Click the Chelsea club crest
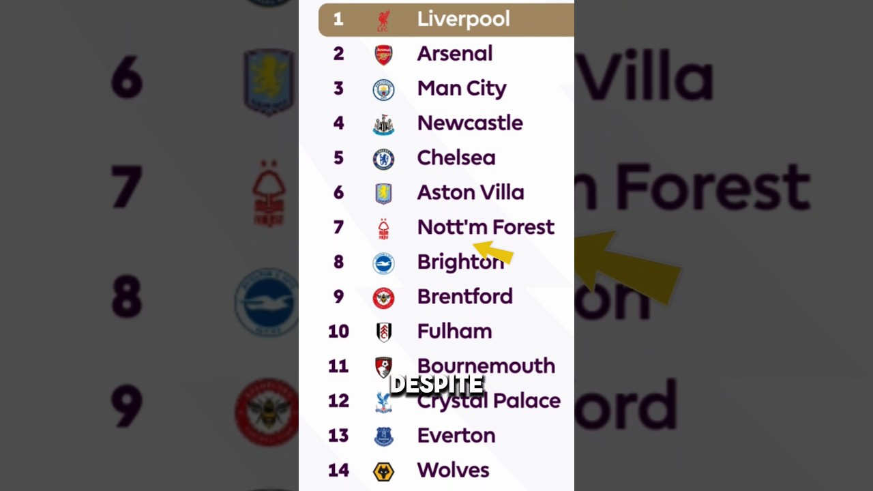The width and height of the screenshot is (873, 491). coord(383,159)
